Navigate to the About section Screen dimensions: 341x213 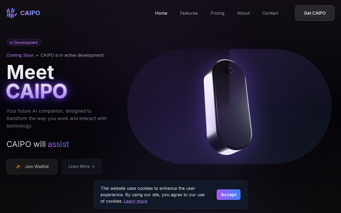pyautogui.click(x=243, y=13)
